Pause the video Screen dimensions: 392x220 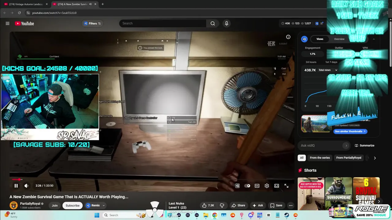(x=16, y=185)
